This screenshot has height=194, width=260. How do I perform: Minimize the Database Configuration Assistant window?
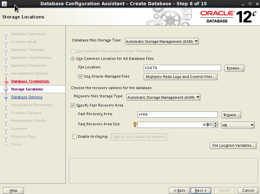click(x=243, y=4)
